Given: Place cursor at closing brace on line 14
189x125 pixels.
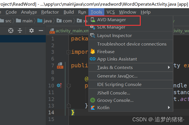Looking at the screenshot, I should pyautogui.click(x=73, y=112).
